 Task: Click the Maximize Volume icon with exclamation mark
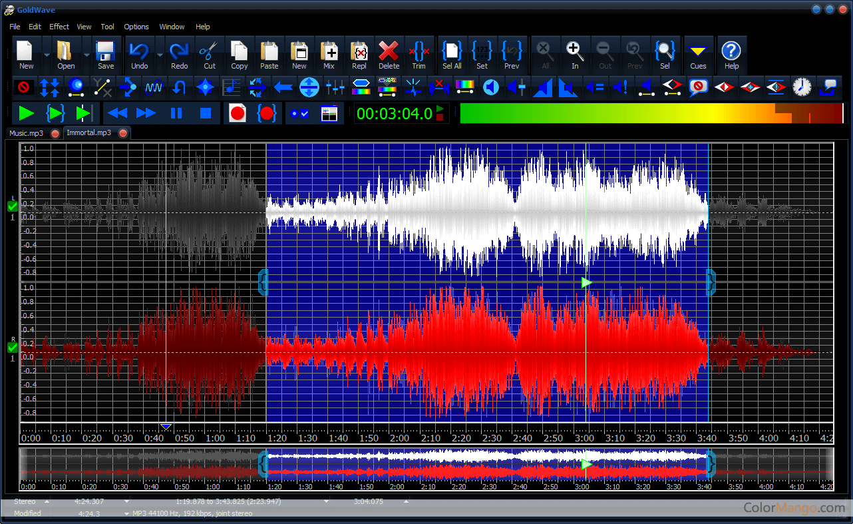pyautogui.click(x=621, y=87)
